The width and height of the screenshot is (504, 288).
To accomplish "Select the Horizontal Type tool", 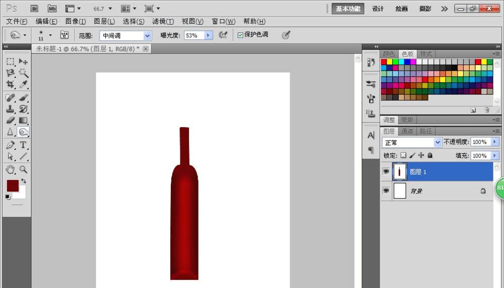I will pos(23,145).
